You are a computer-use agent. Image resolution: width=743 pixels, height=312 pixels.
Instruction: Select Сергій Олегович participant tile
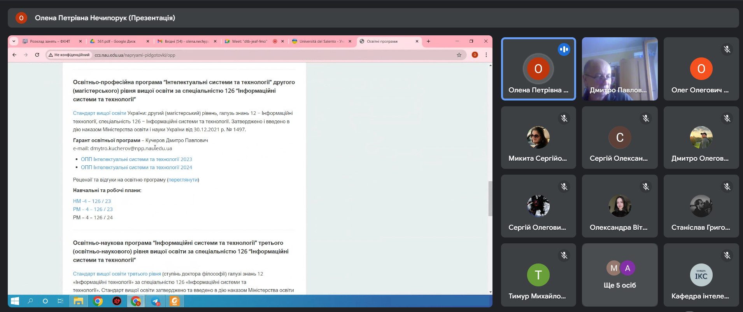[x=538, y=206]
